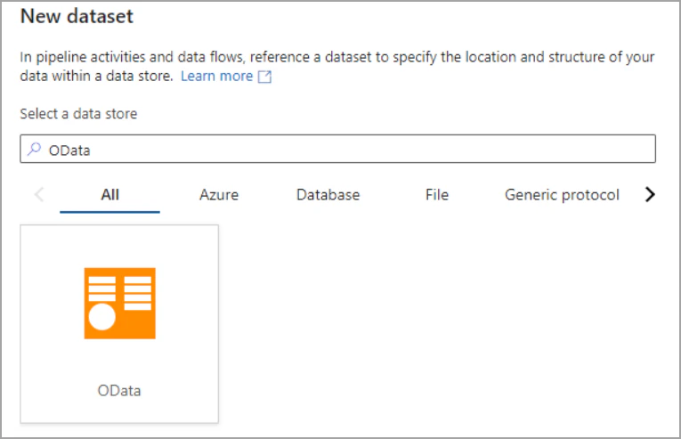
Task: Select the Database category tab
Action: tap(328, 194)
